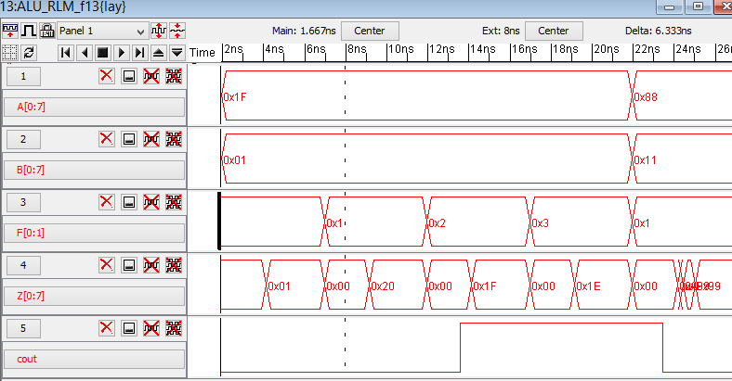This screenshot has height=381, width=732.
Task: Click crossed-out waveform icon in panel 2
Action: (x=151, y=139)
